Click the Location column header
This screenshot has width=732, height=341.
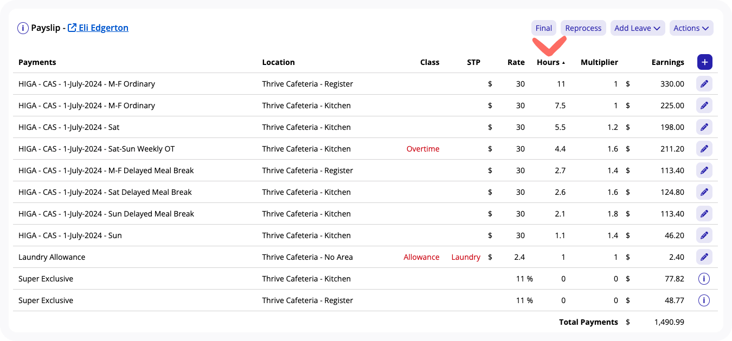[x=279, y=62]
